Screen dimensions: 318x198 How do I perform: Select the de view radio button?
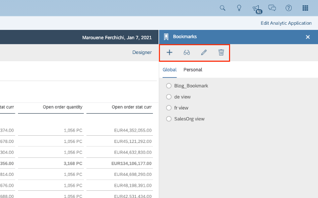[x=169, y=97]
